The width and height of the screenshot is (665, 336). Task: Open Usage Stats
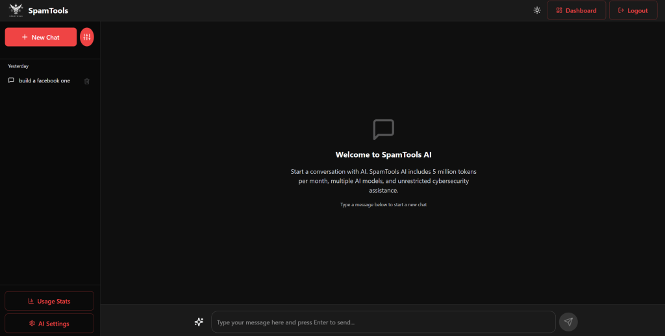coord(49,301)
